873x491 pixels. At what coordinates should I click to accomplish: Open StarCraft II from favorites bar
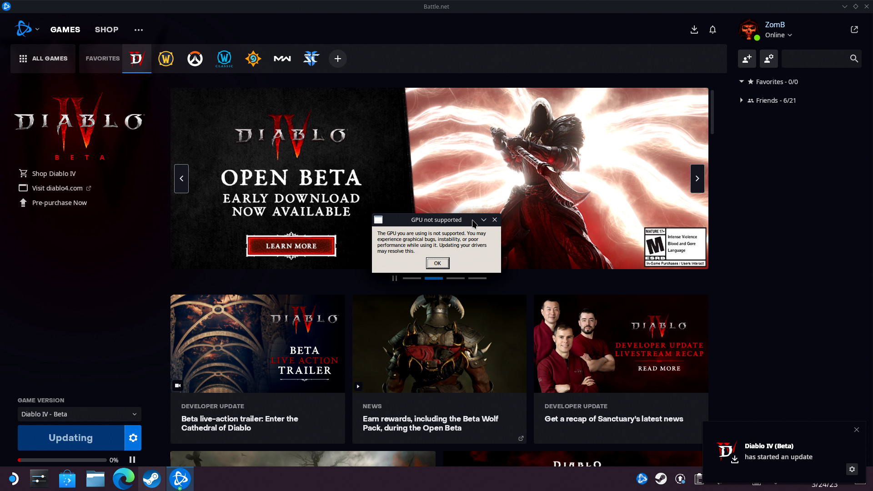point(311,59)
